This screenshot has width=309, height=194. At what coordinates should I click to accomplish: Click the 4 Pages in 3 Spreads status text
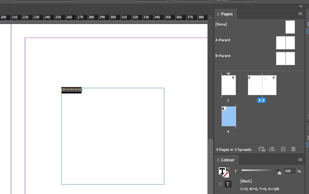pyautogui.click(x=234, y=149)
